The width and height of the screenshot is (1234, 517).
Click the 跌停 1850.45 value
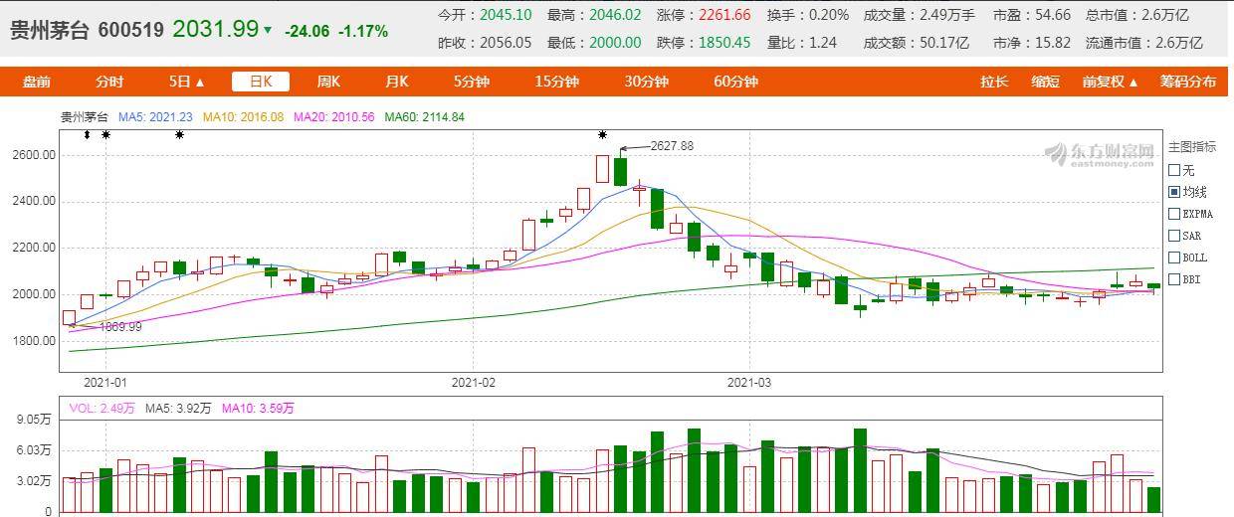724,43
